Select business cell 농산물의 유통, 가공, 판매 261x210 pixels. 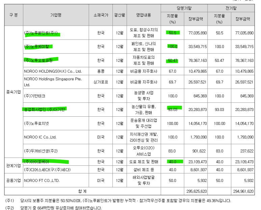pos(143,110)
